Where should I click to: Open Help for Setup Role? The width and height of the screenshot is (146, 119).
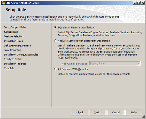click(x=134, y=112)
